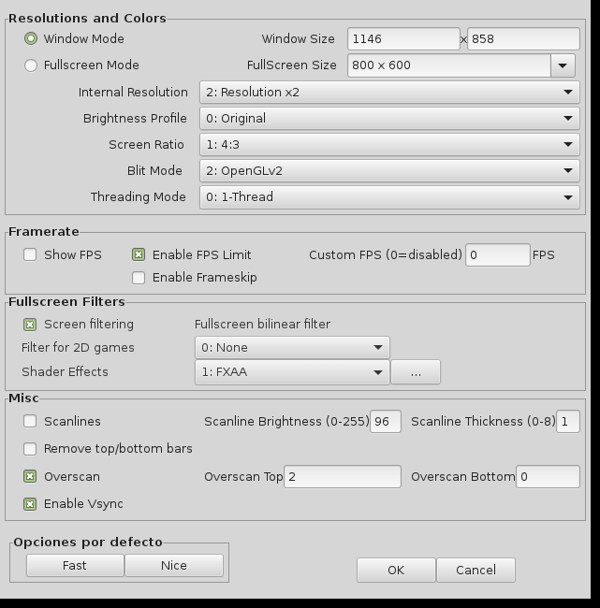Expand the Brightness Profile combo box
This screenshot has width=600, height=608.
click(389, 118)
